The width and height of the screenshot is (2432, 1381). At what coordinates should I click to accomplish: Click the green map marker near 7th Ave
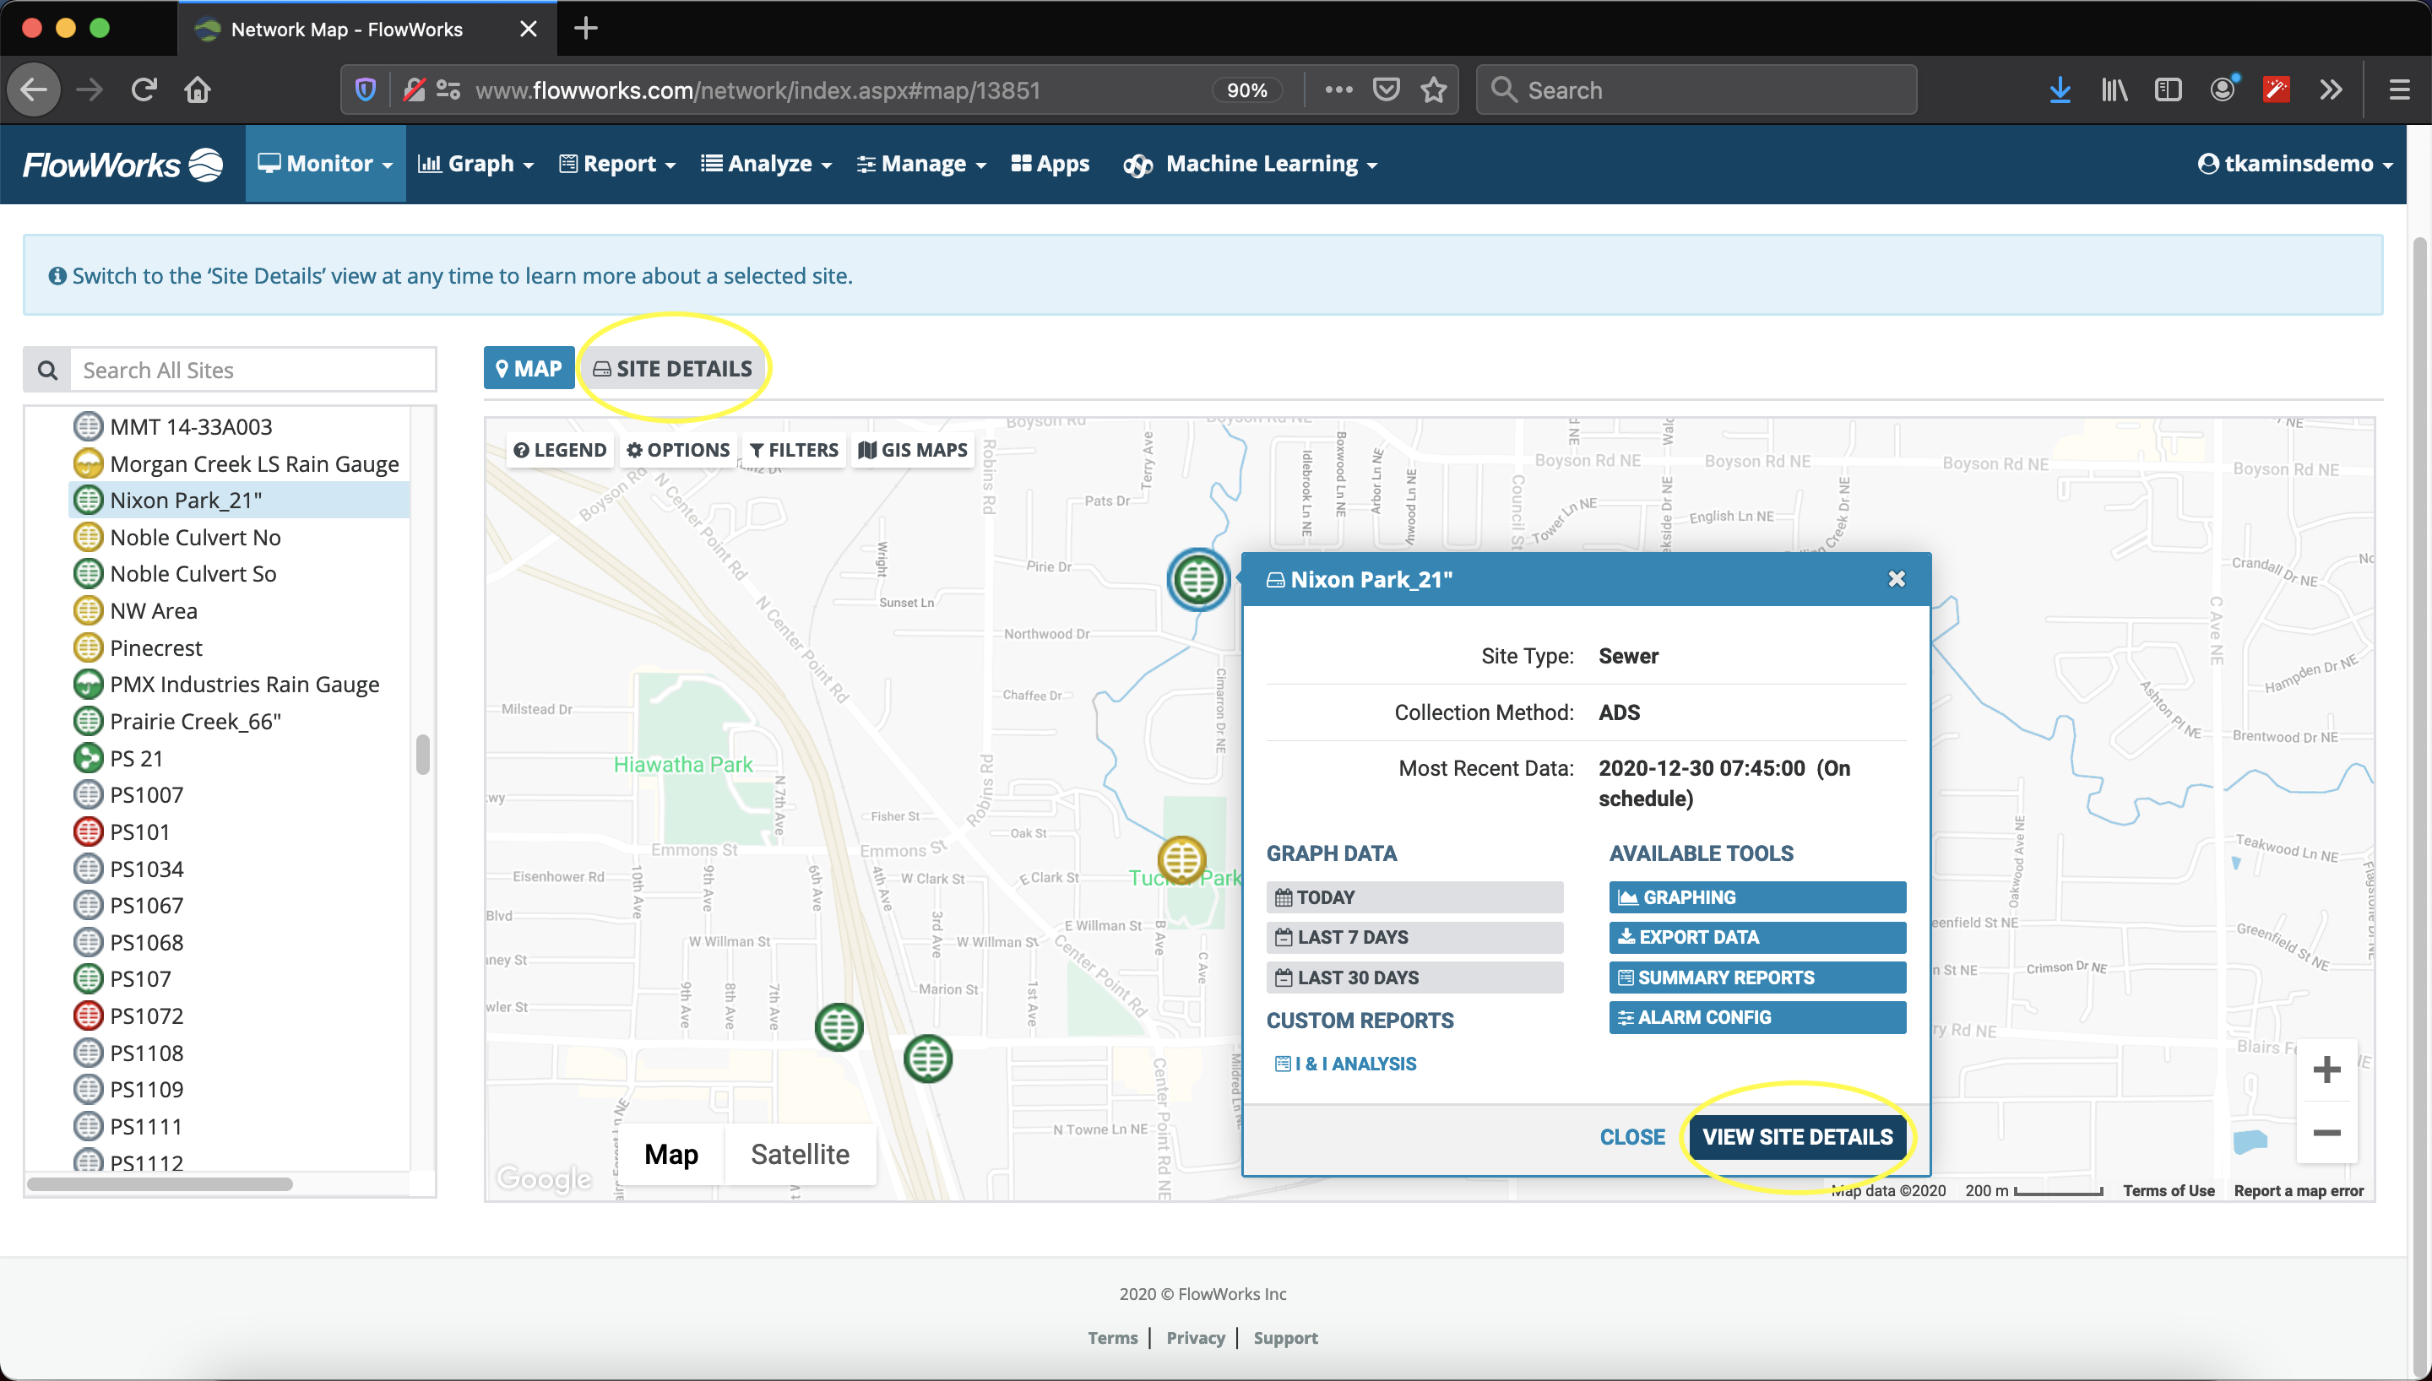[x=839, y=1027]
